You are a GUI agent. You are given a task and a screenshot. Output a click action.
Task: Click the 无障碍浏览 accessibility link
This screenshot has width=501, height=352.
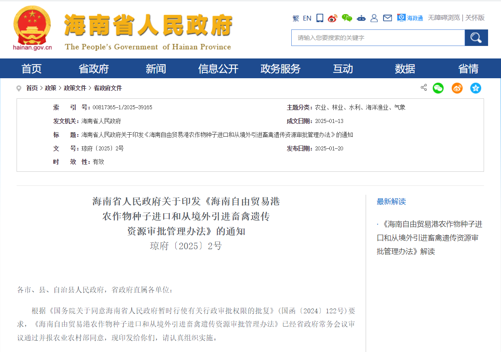444,18
